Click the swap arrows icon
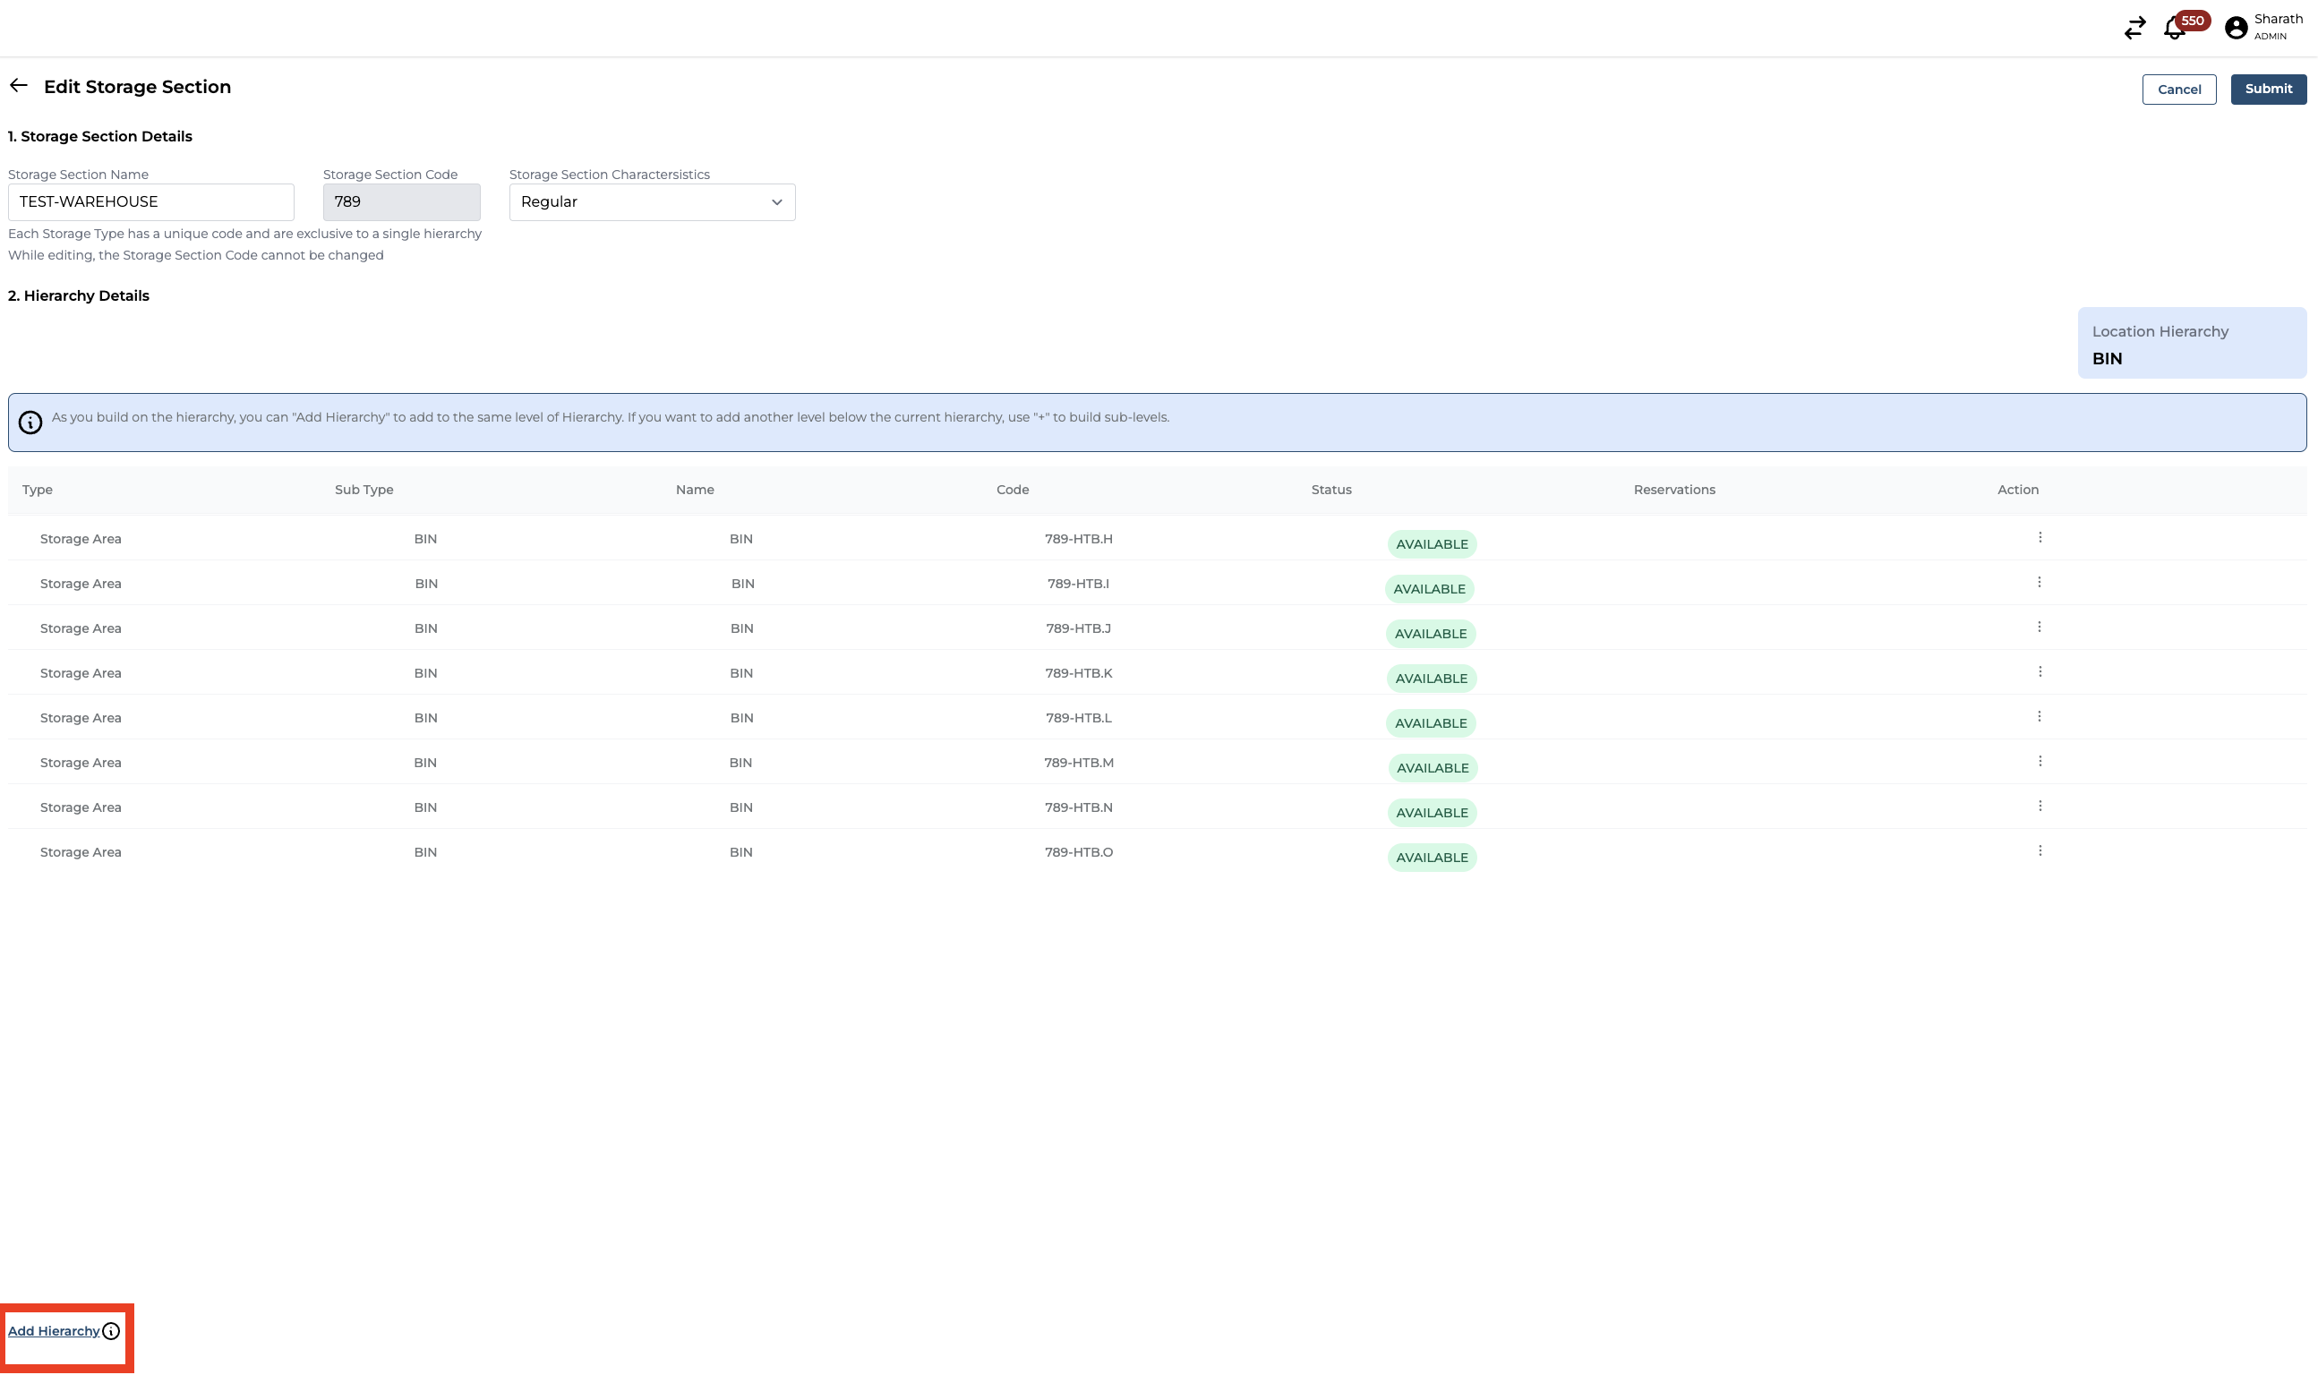Image resolution: width=2318 pixels, height=1392 pixels. tap(2134, 29)
